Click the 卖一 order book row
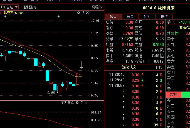This screenshot has height=128, width=190. pyautogui.click(x=178, y=89)
